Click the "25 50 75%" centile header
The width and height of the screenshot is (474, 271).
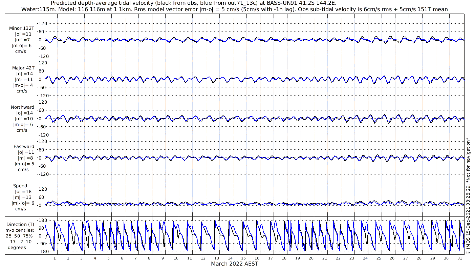[19, 236]
